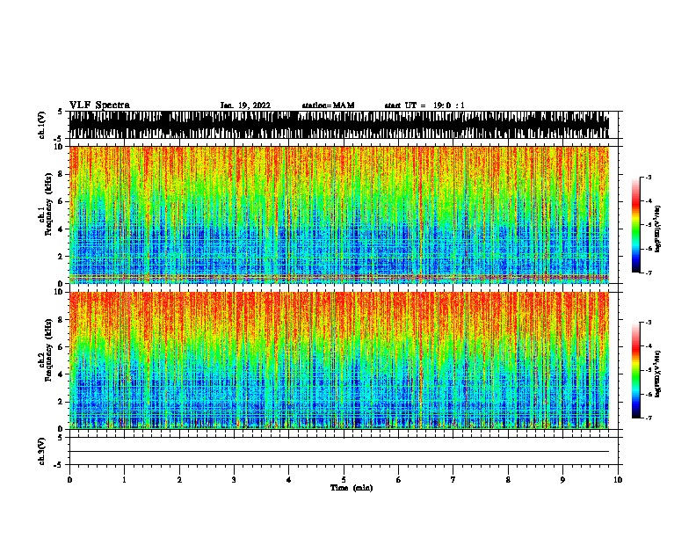Select the date text "Jan. 19, 2022"
Image resolution: width=696 pixels, height=538 pixels.
point(245,105)
